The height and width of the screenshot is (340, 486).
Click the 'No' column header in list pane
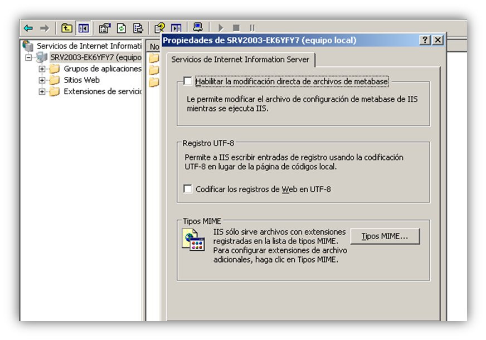(154, 47)
